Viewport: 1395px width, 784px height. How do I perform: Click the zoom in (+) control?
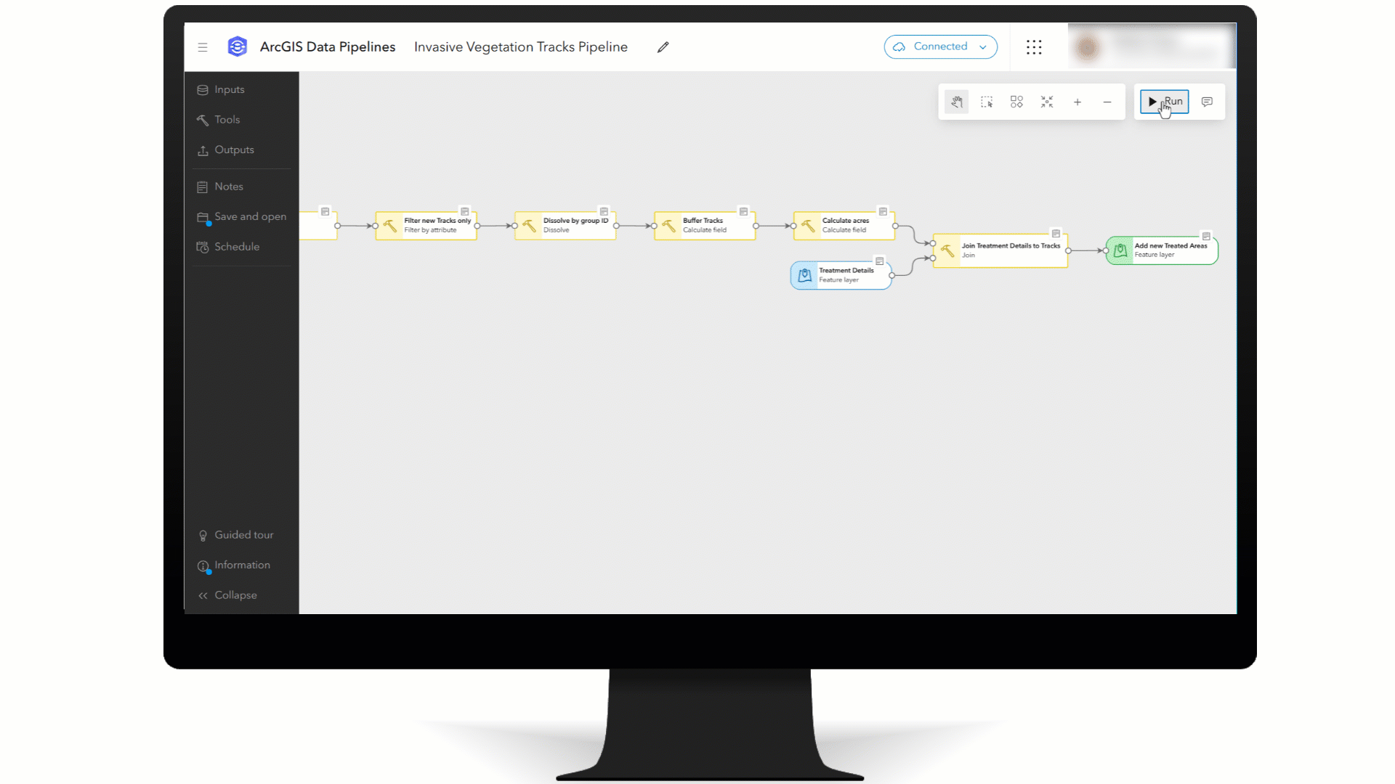coord(1077,102)
